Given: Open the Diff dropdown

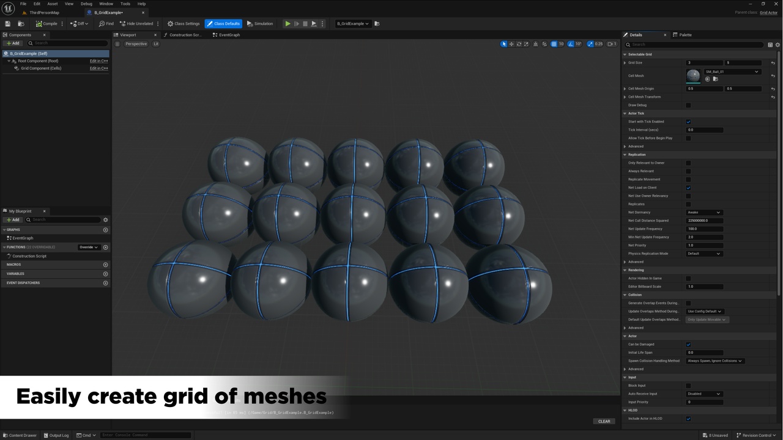Looking at the screenshot, I should 79,24.
